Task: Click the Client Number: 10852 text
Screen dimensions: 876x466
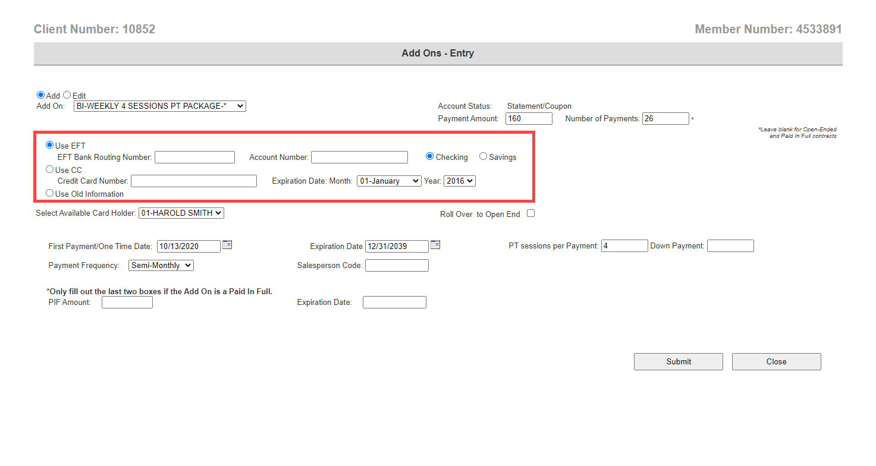Action: point(95,29)
